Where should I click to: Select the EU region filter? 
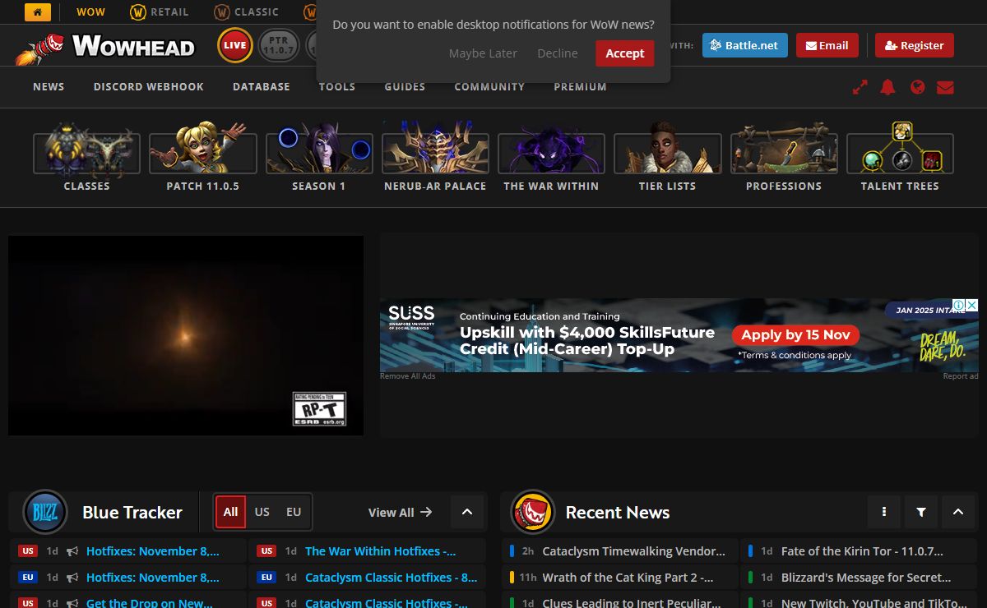(294, 512)
